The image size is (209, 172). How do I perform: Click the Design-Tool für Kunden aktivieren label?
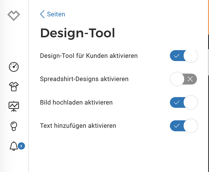click(89, 56)
